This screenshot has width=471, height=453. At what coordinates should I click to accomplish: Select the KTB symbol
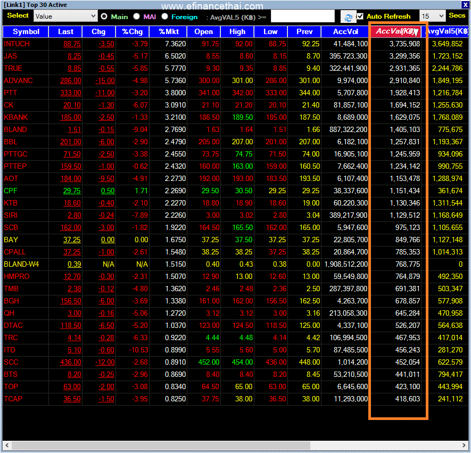coord(11,203)
